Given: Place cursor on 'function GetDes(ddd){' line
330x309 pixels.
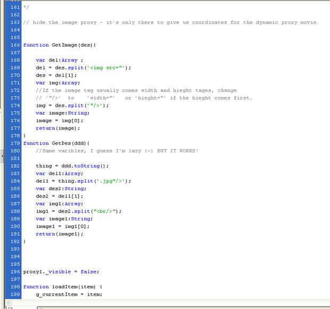Looking at the screenshot, I should point(56,143).
